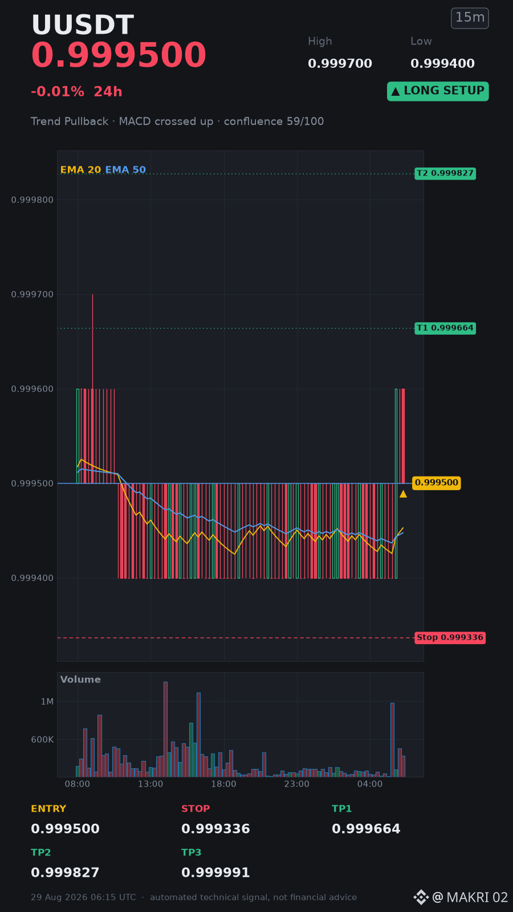Click the 0.999700 y-axis label
The height and width of the screenshot is (912, 513).
tap(32, 295)
